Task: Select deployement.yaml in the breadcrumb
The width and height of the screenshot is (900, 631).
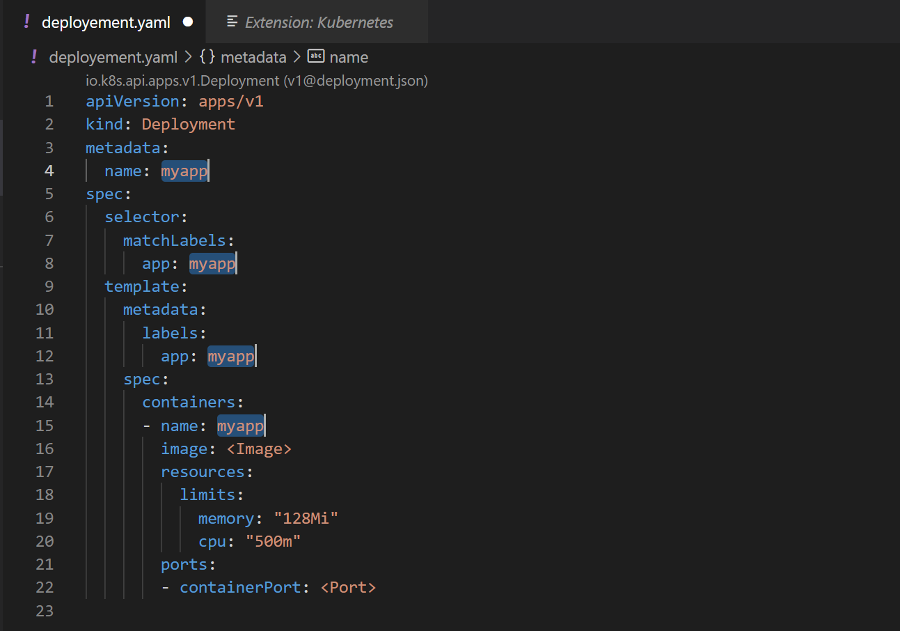Action: click(x=113, y=57)
